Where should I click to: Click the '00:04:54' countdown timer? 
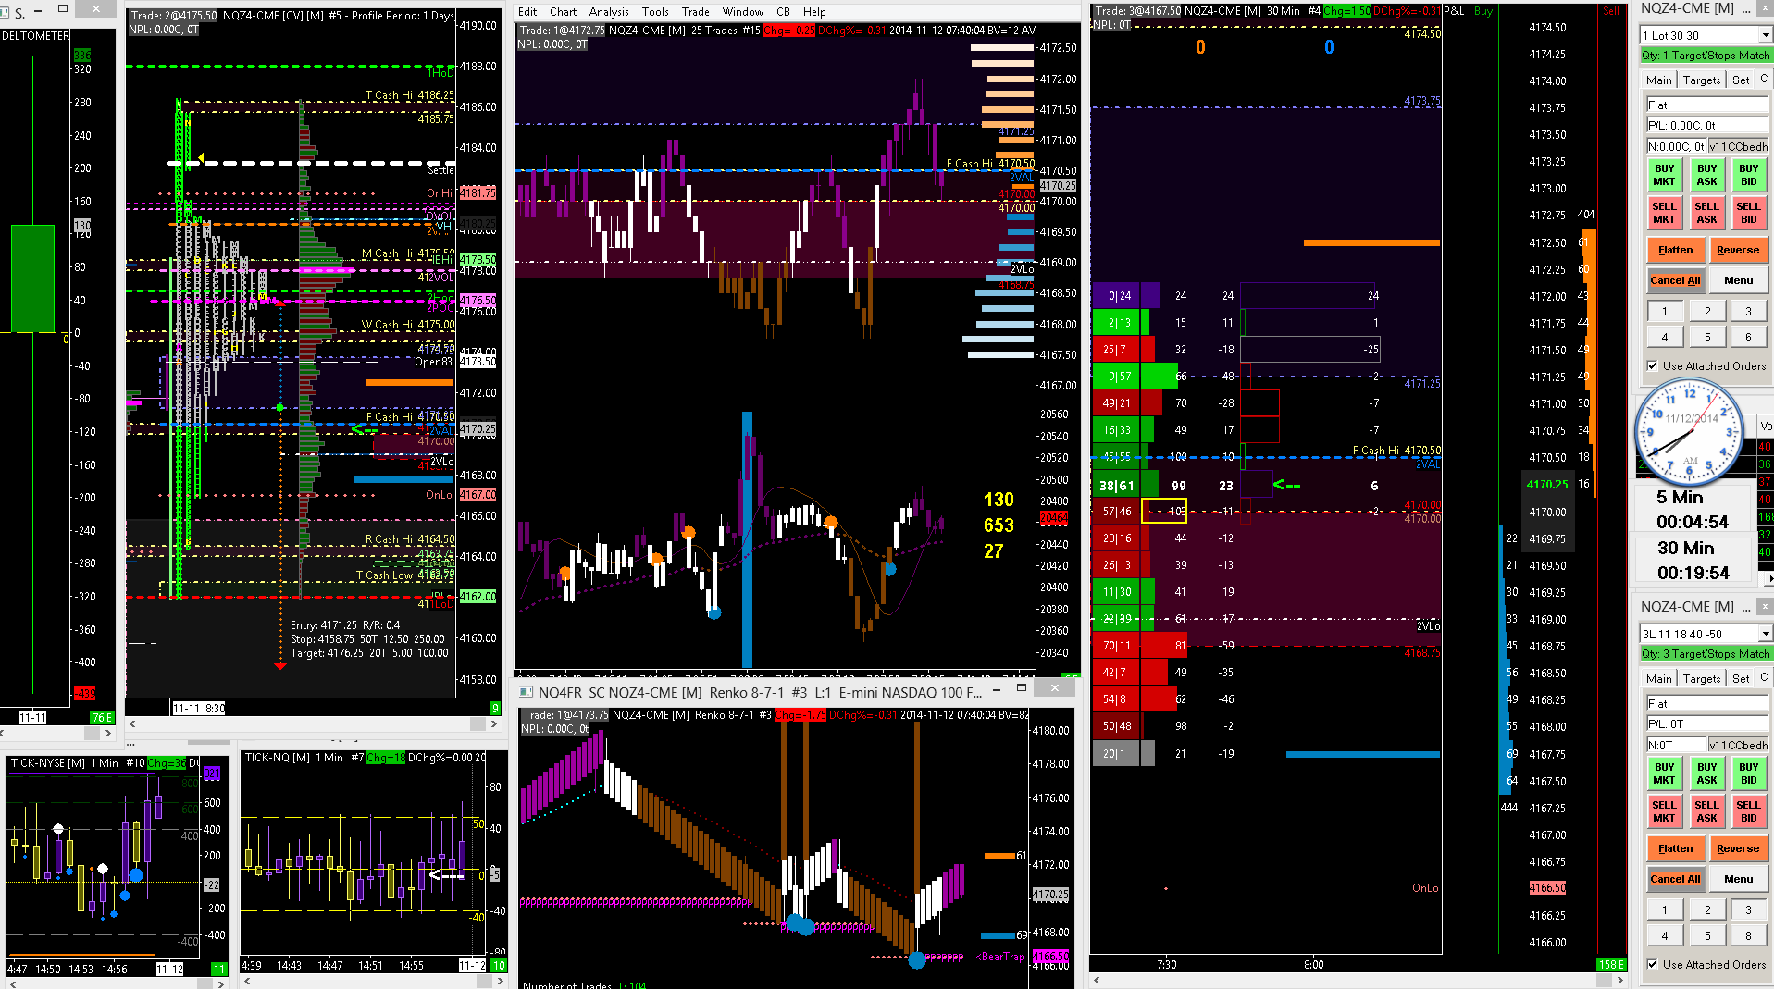pos(1692,522)
